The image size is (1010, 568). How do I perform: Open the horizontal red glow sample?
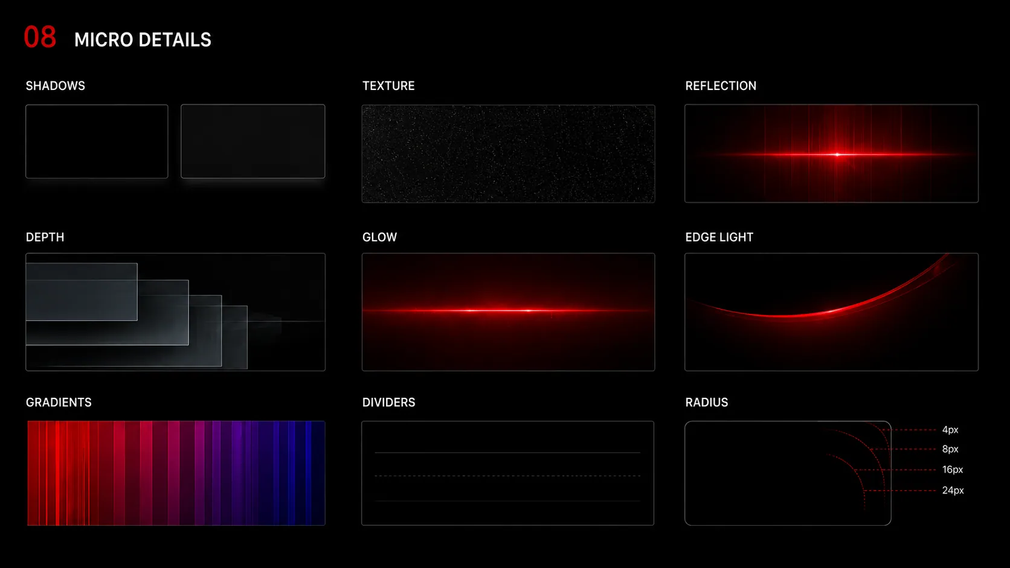(508, 312)
